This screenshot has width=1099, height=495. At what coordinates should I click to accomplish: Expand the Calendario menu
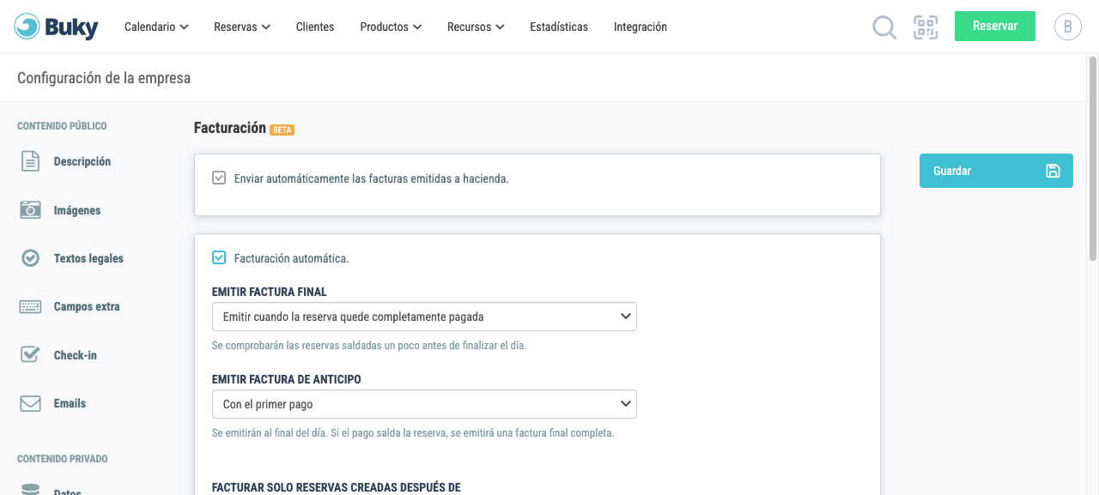[x=156, y=27]
